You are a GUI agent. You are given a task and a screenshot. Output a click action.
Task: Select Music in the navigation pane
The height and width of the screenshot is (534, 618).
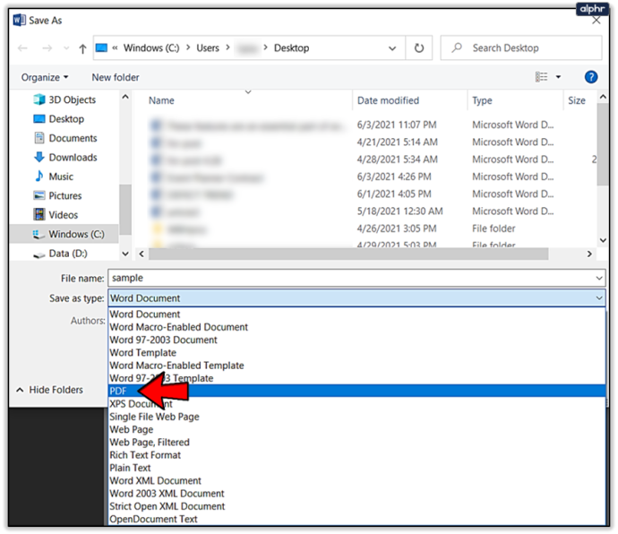coord(54,177)
